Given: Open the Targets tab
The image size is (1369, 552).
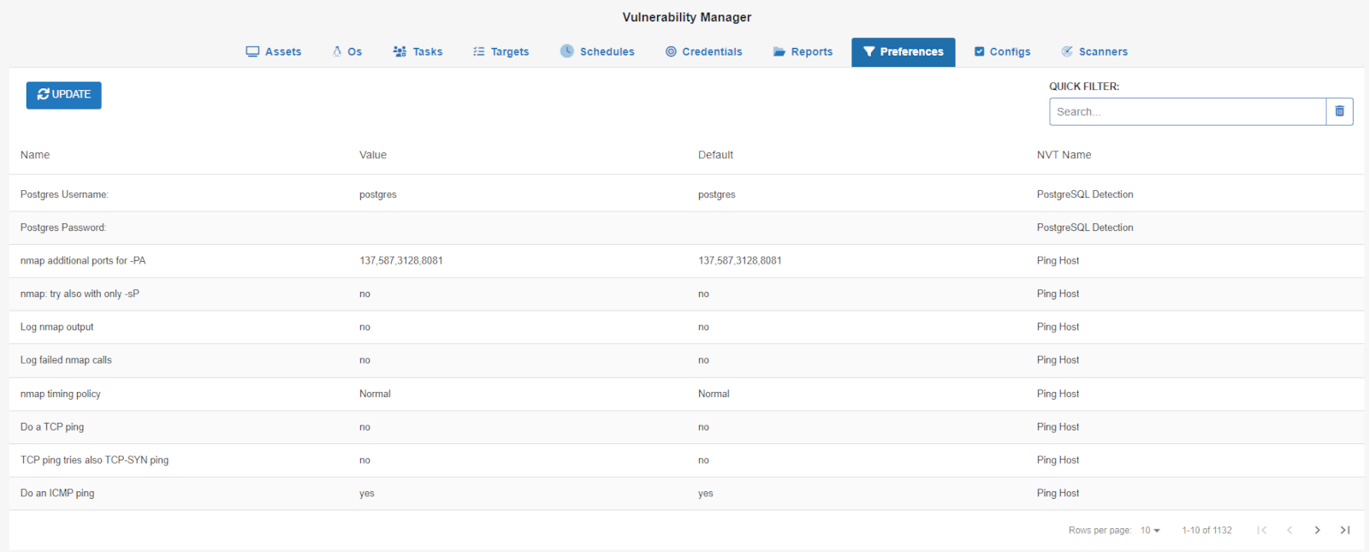Looking at the screenshot, I should click(x=501, y=52).
